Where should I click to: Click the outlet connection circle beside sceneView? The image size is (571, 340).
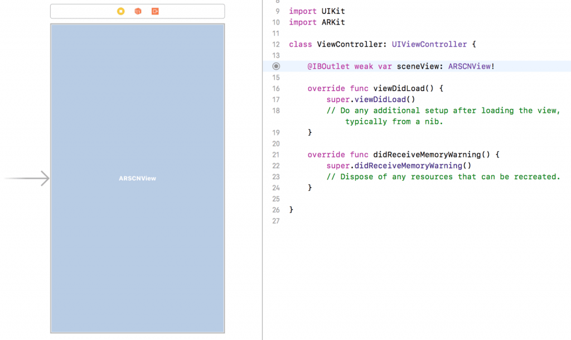point(276,66)
